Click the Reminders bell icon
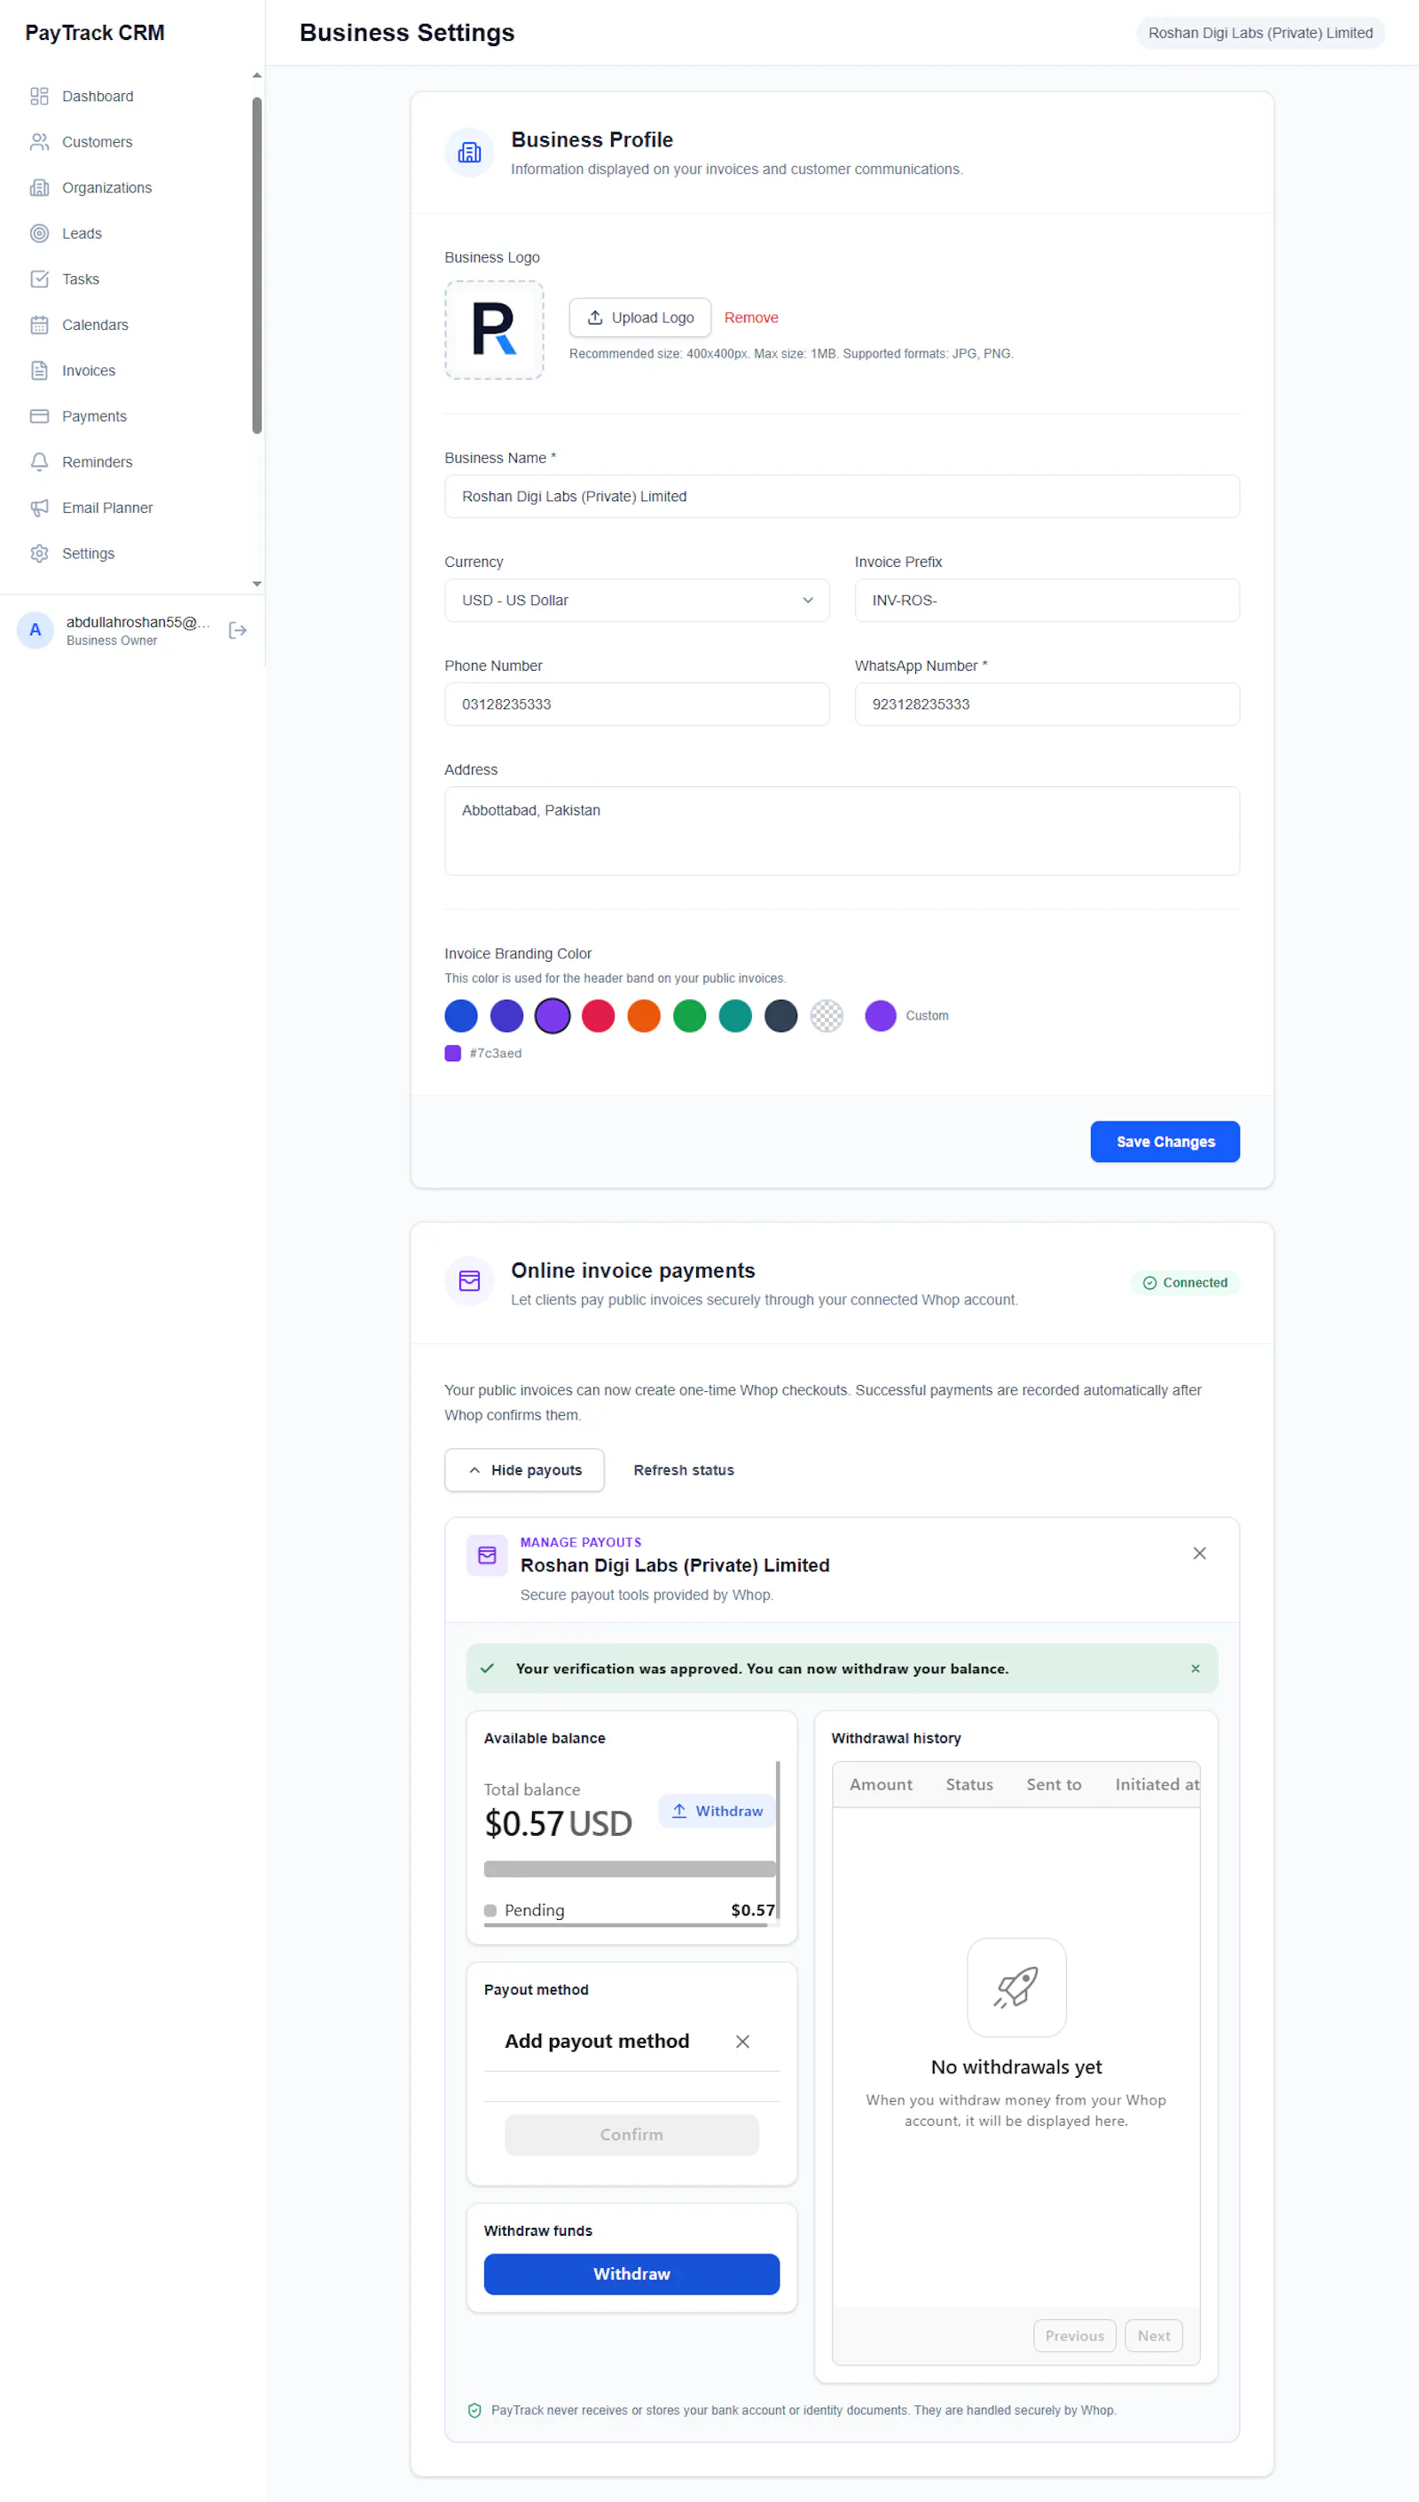This screenshot has width=1419, height=2502. pos(39,462)
